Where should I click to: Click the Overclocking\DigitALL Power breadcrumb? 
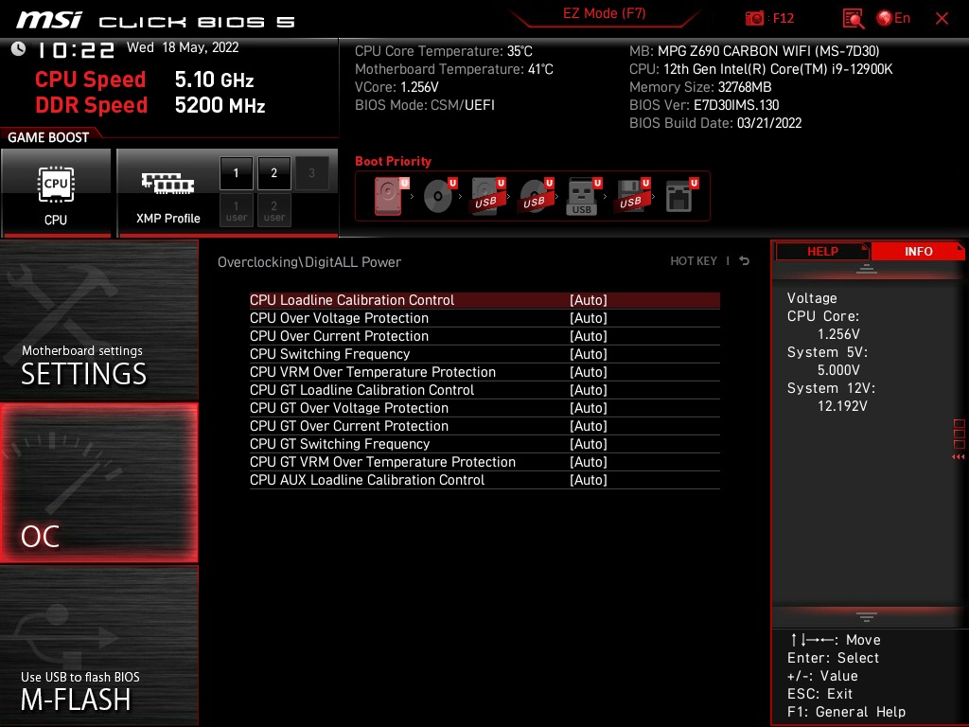[309, 261]
